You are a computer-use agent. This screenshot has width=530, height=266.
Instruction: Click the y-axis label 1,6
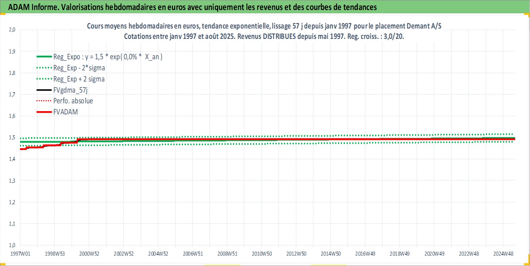(x=11, y=116)
